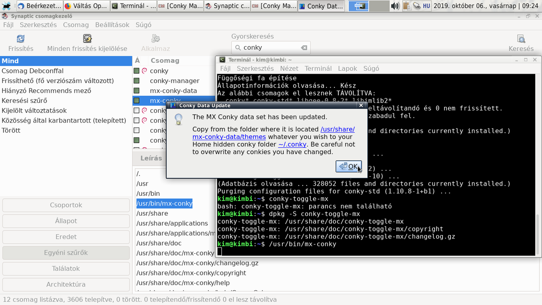Click the Debian swirl icon beside conky package
Viewport: 542px width, 305px height.
point(144,71)
